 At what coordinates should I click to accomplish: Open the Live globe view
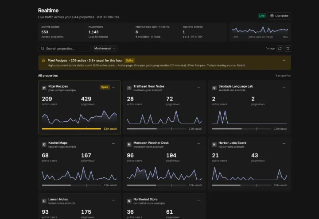[279, 16]
